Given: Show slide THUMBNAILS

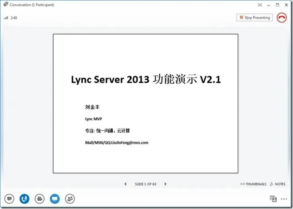Looking at the screenshot, I should tap(253, 184).
